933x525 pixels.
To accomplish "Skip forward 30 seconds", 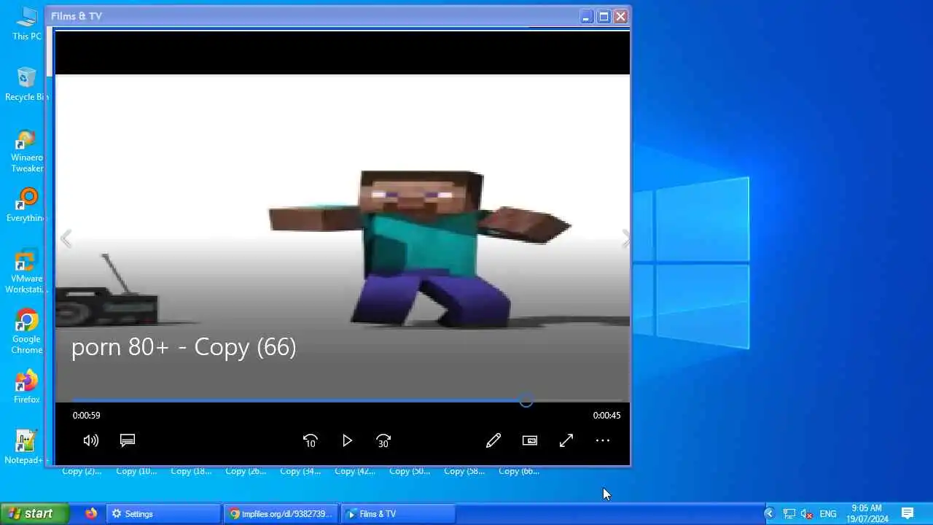I will [x=383, y=440].
